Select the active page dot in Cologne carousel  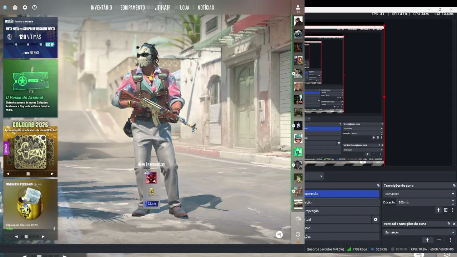pyautogui.click(x=28, y=174)
